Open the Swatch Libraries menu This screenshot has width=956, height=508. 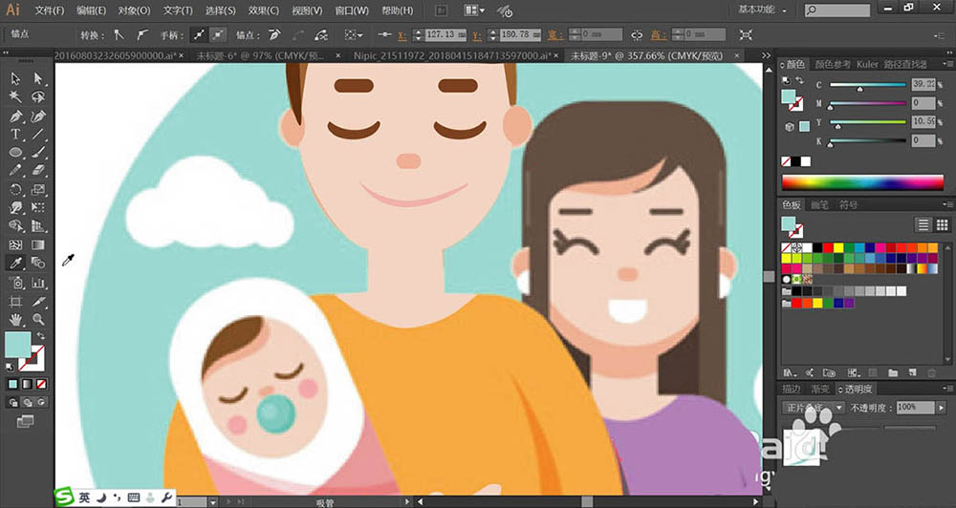coord(790,372)
